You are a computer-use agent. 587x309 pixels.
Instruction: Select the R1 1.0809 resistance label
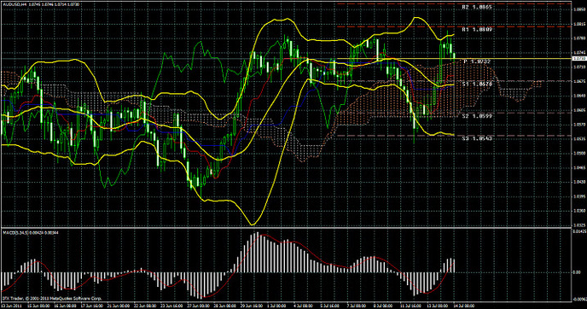coord(477,29)
